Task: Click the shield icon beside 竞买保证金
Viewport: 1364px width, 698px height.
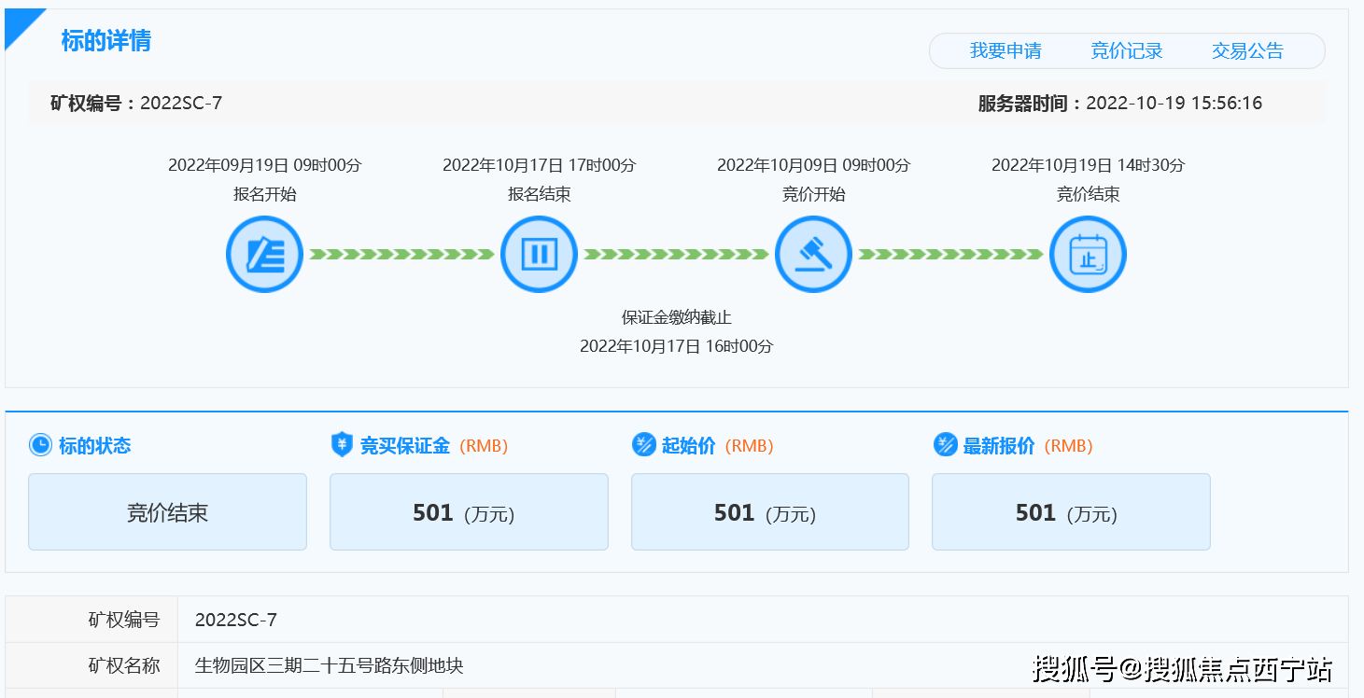Action: [x=340, y=445]
